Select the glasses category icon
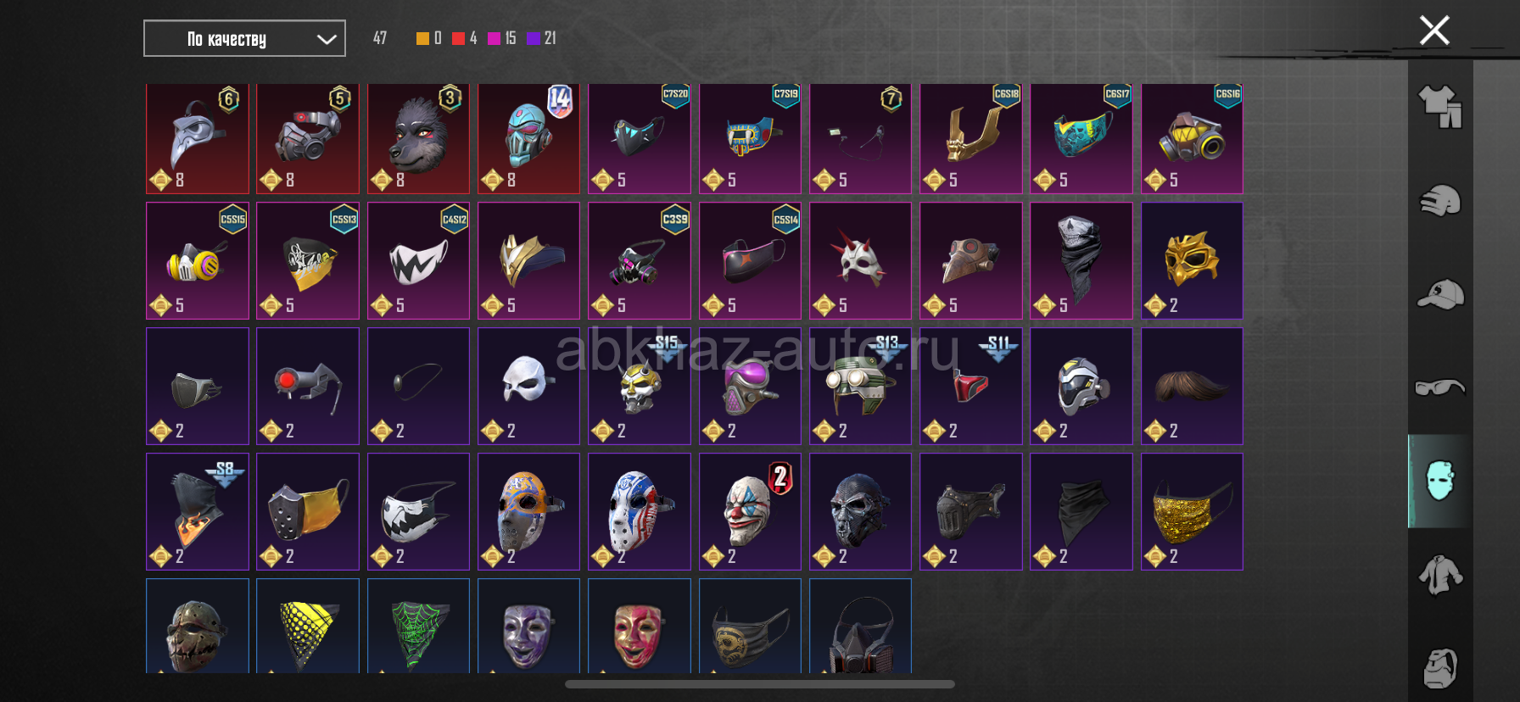 (1440, 387)
